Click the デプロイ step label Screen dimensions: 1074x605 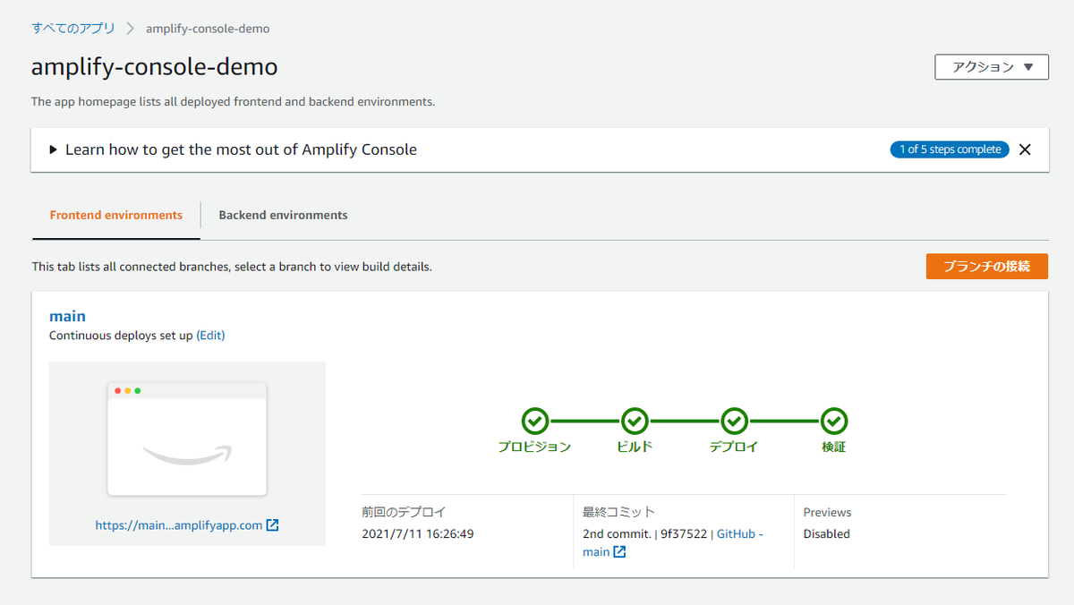tap(734, 447)
